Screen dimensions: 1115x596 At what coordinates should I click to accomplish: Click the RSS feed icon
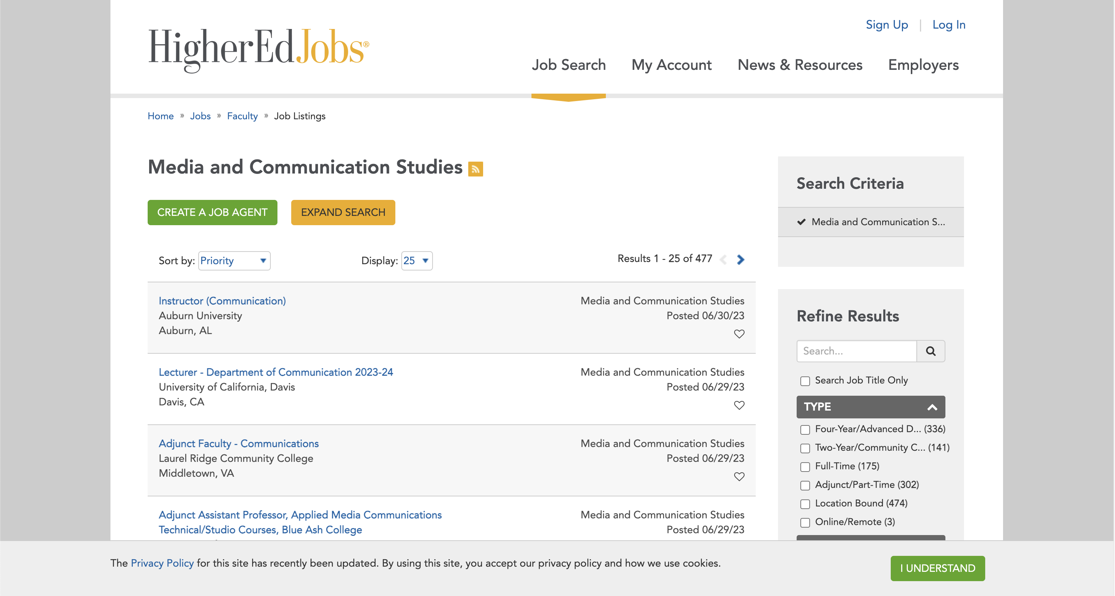(475, 169)
